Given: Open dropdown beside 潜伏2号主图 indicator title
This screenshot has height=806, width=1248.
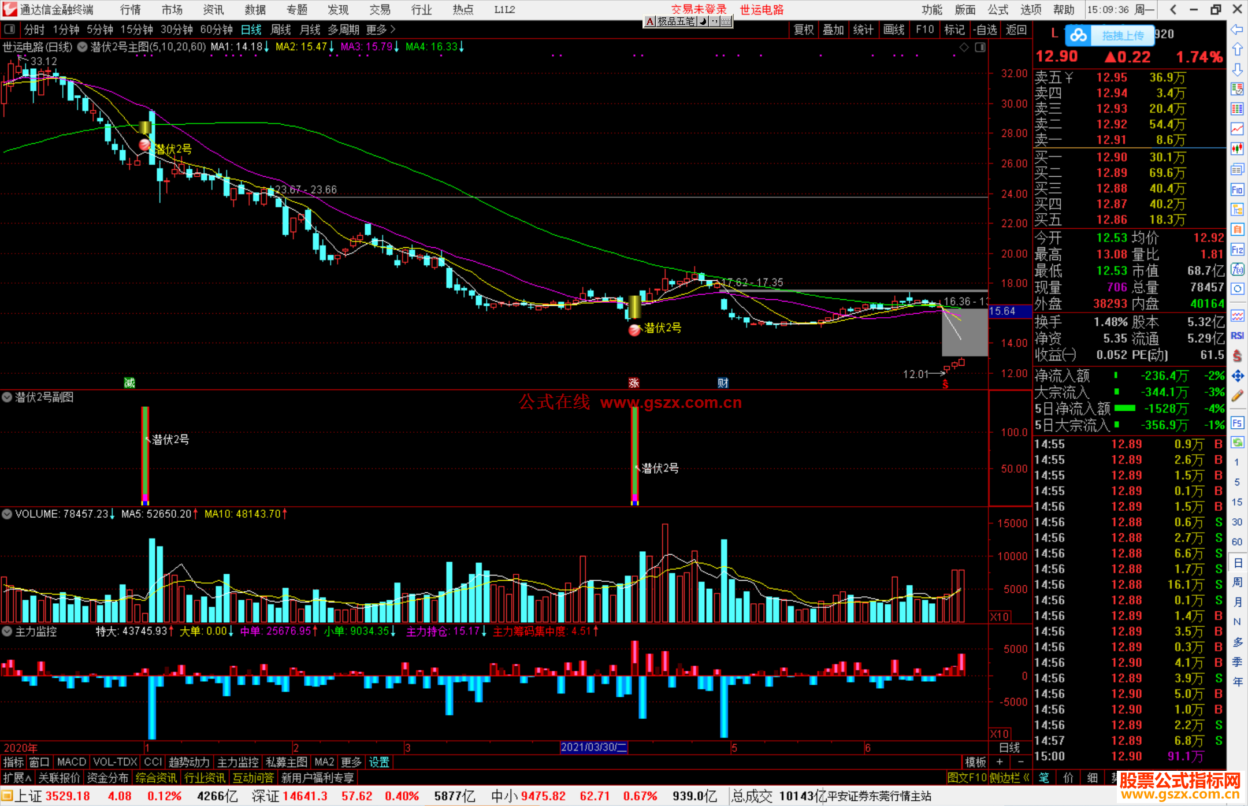Looking at the screenshot, I should [83, 47].
